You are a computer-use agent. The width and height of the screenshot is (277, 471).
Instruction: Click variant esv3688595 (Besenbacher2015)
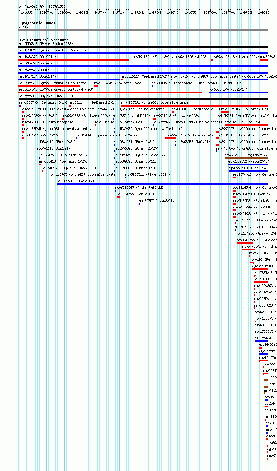click(x=178, y=83)
